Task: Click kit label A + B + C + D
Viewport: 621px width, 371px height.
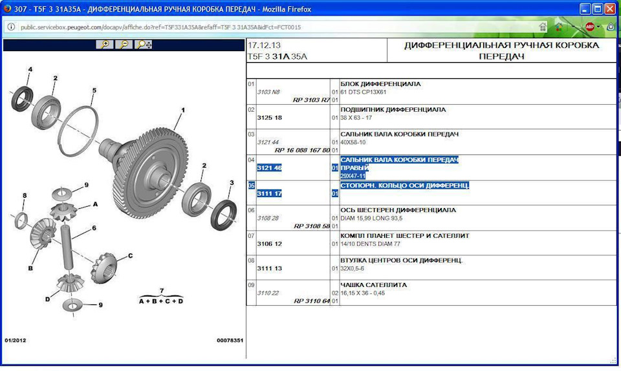Action: 161,301
